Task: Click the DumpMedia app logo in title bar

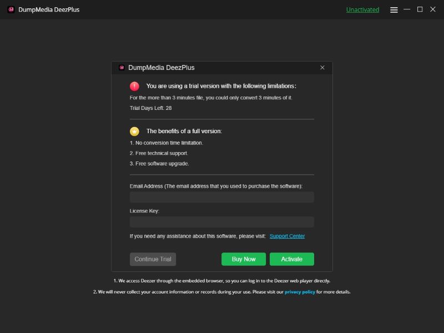Action: pyautogui.click(x=11, y=9)
